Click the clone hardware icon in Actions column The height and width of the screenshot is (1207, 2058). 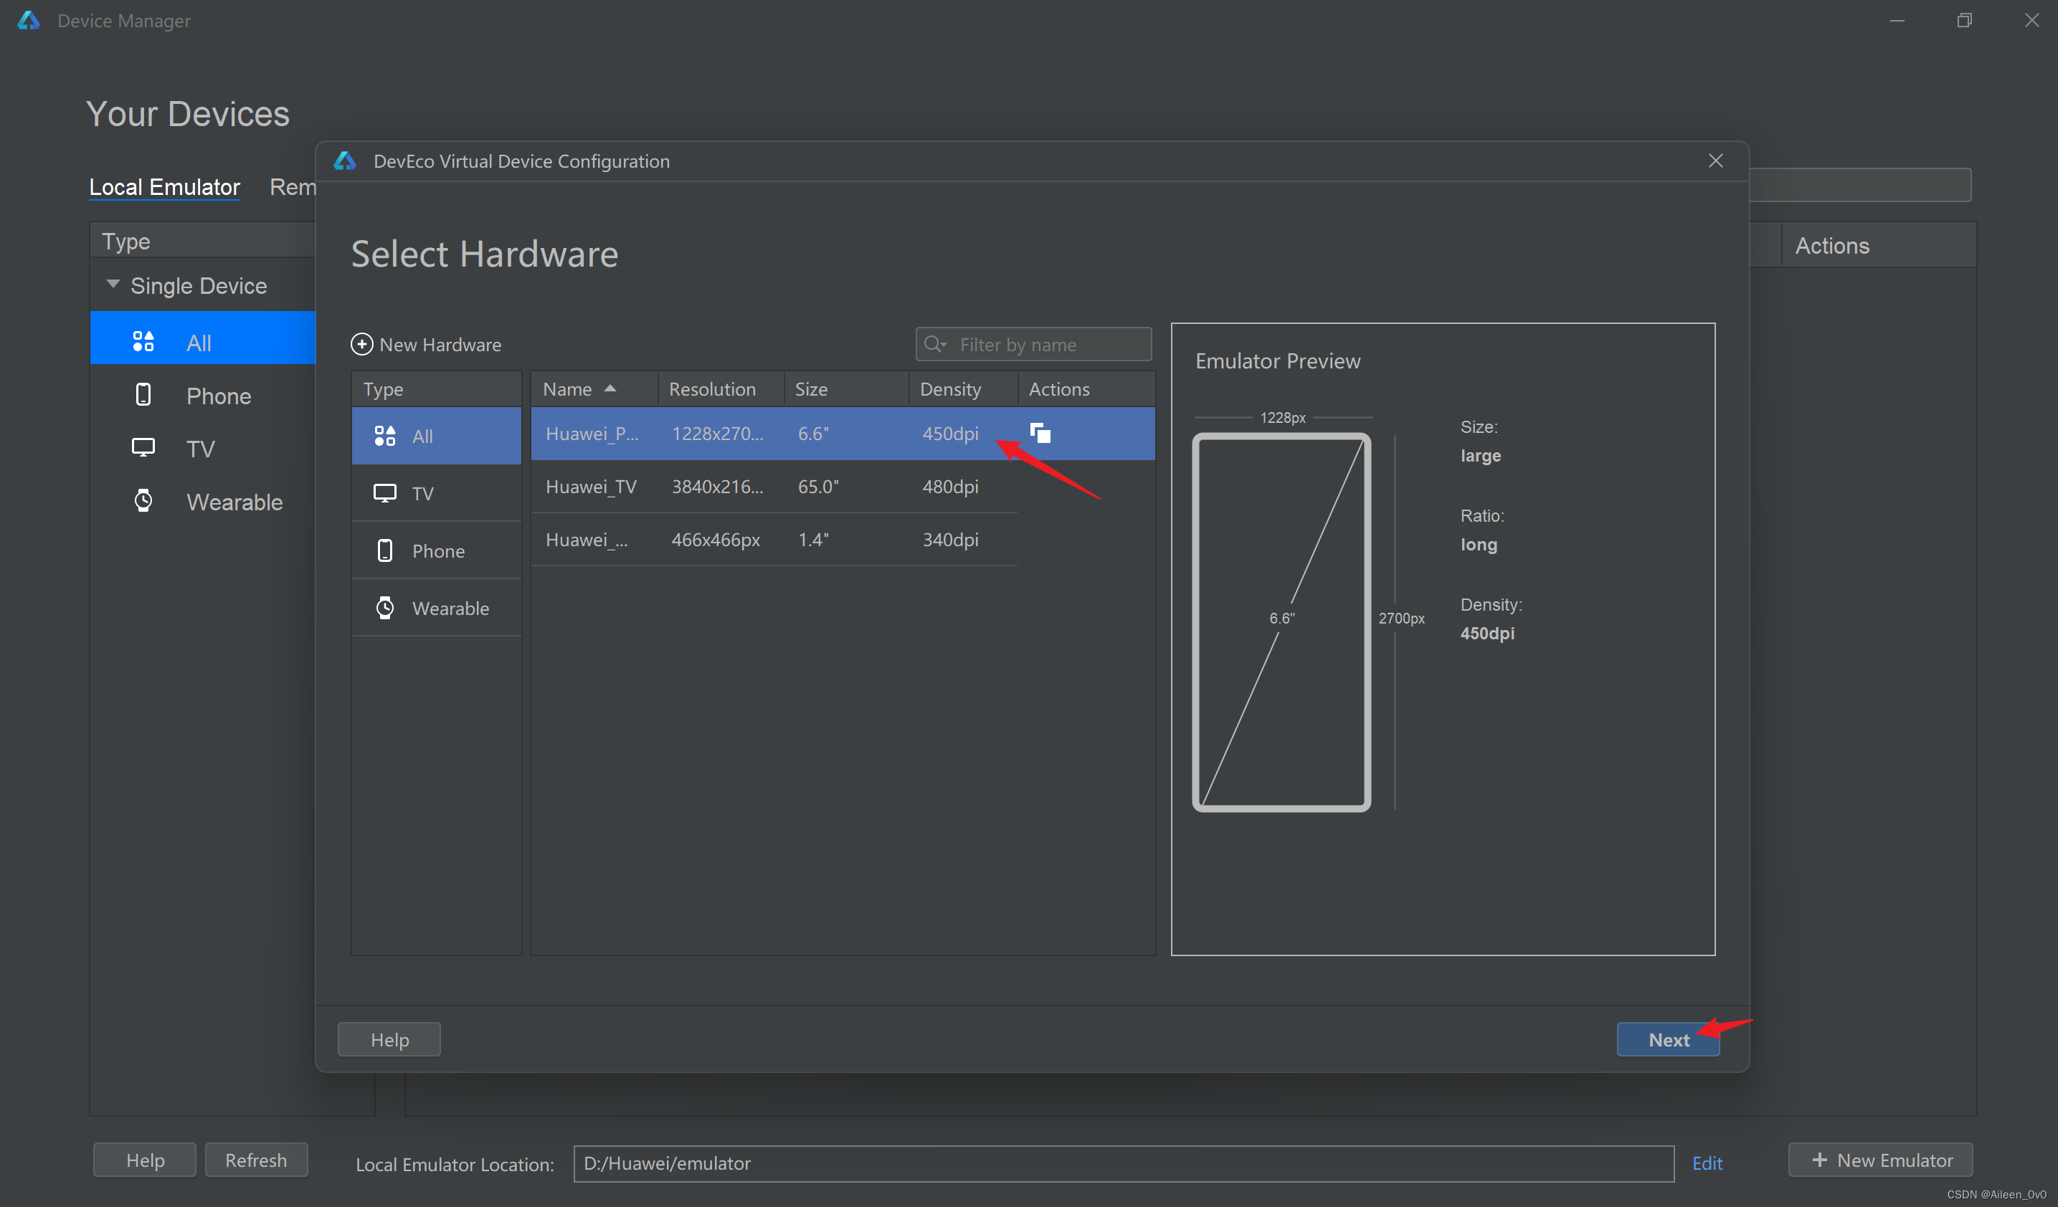tap(1040, 432)
